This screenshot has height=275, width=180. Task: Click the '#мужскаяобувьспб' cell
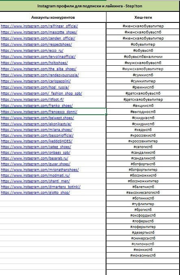[143, 63]
